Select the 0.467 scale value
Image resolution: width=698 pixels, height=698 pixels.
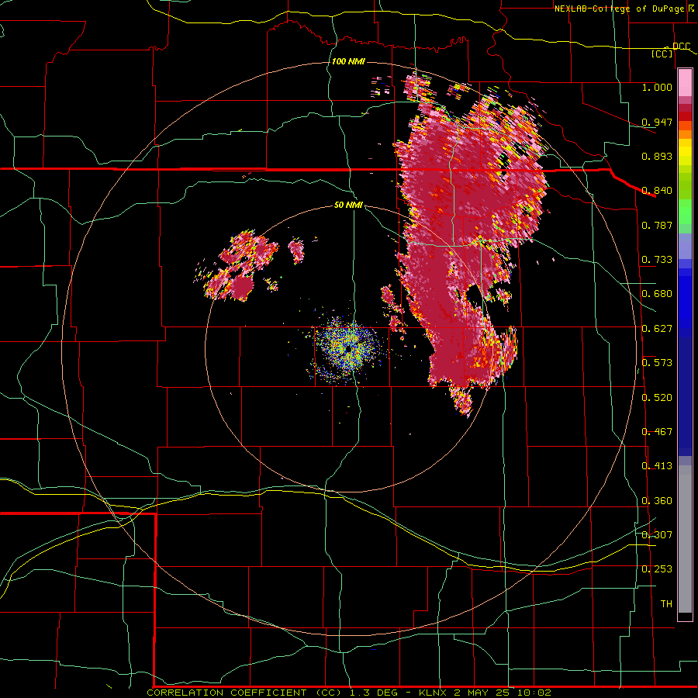pos(657,432)
